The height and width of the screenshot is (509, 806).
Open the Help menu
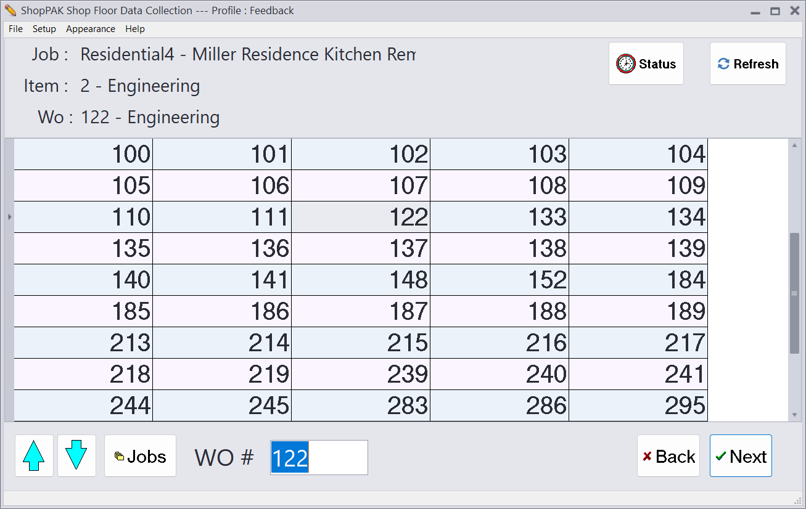(x=135, y=29)
